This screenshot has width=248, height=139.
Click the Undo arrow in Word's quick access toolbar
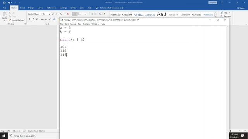(9, 3)
